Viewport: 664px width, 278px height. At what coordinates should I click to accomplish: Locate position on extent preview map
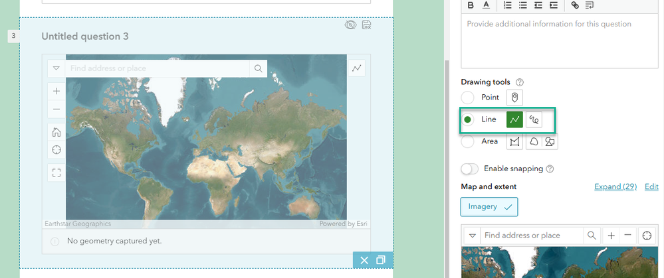click(647, 236)
